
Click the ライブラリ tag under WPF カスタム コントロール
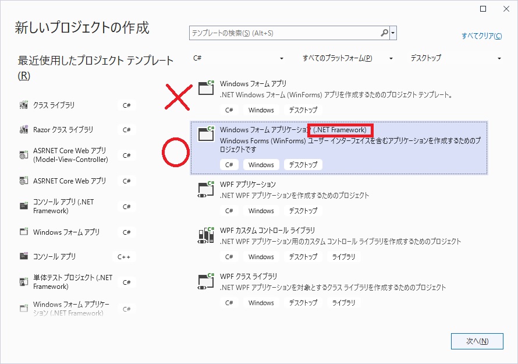tap(343, 257)
